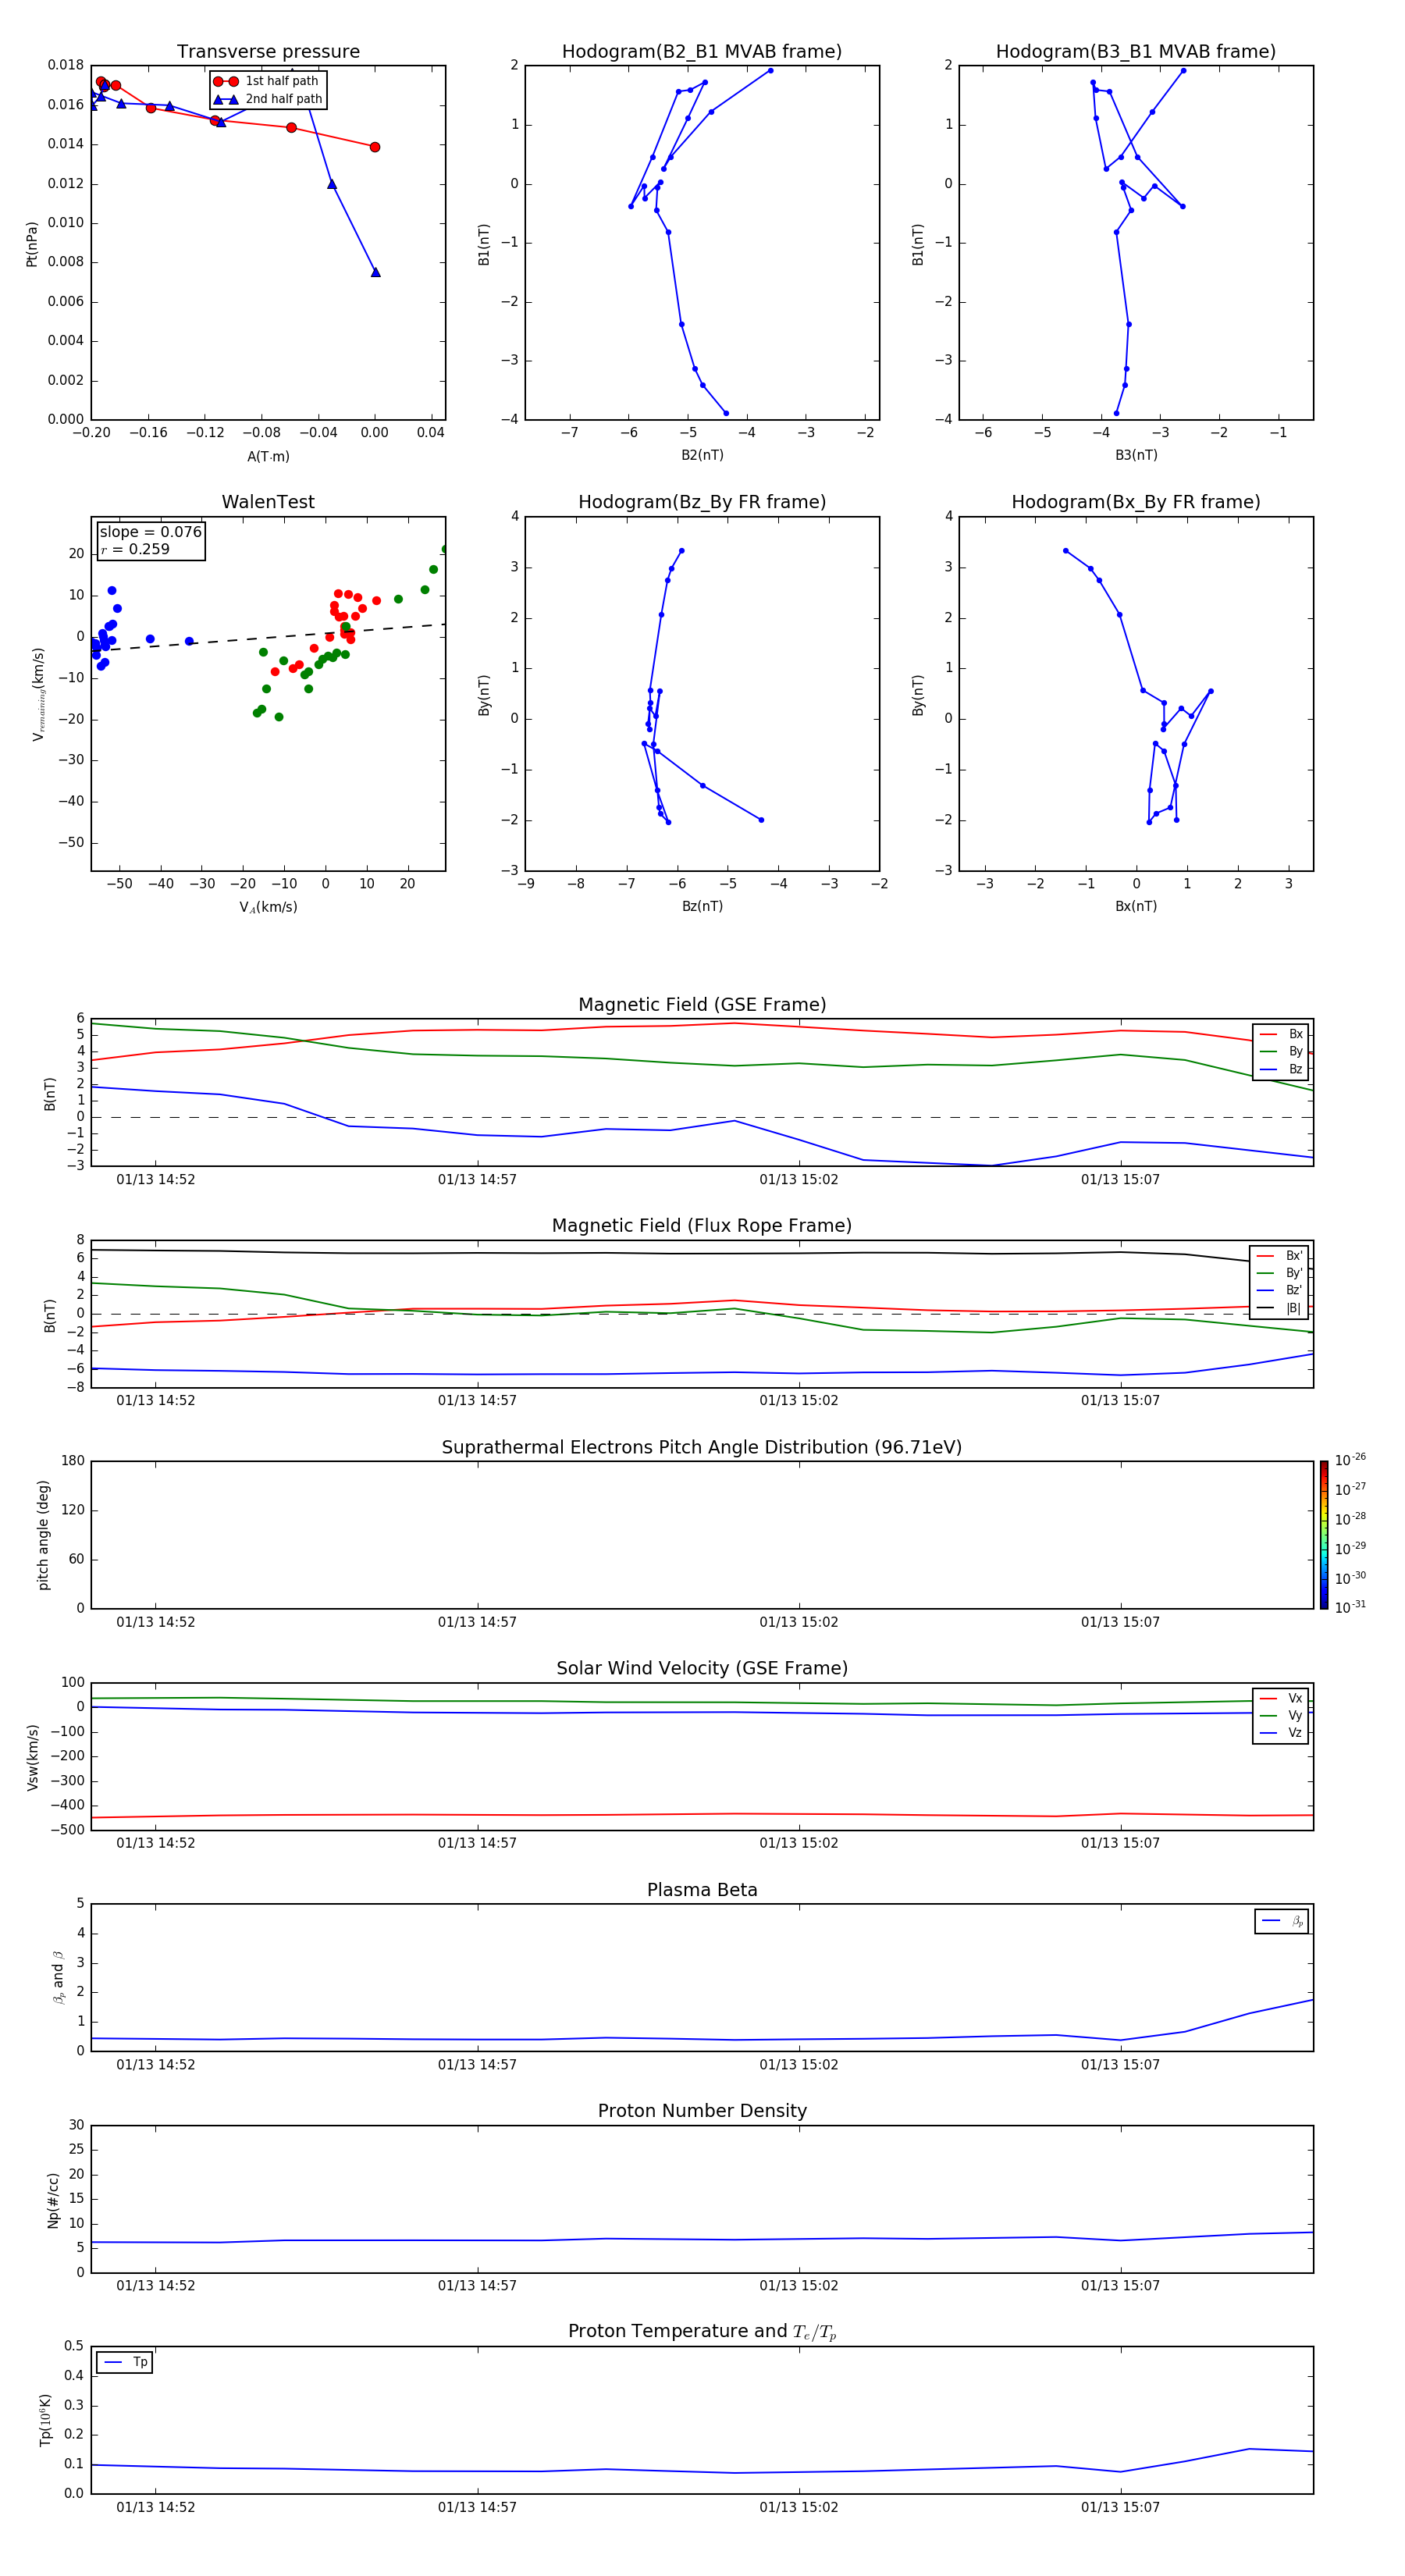1405x2576 pixels.
Task: Click the "Tp(10^6K)" y-axis label
Action: [x=45, y=2420]
